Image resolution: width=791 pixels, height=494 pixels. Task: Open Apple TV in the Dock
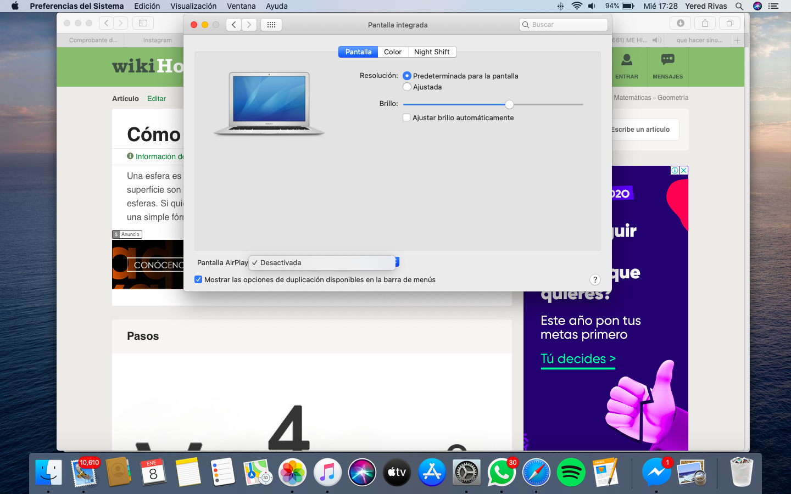397,472
